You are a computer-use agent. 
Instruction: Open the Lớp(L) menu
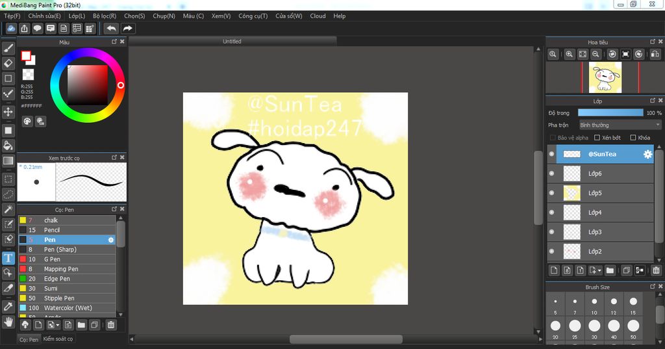pyautogui.click(x=77, y=16)
